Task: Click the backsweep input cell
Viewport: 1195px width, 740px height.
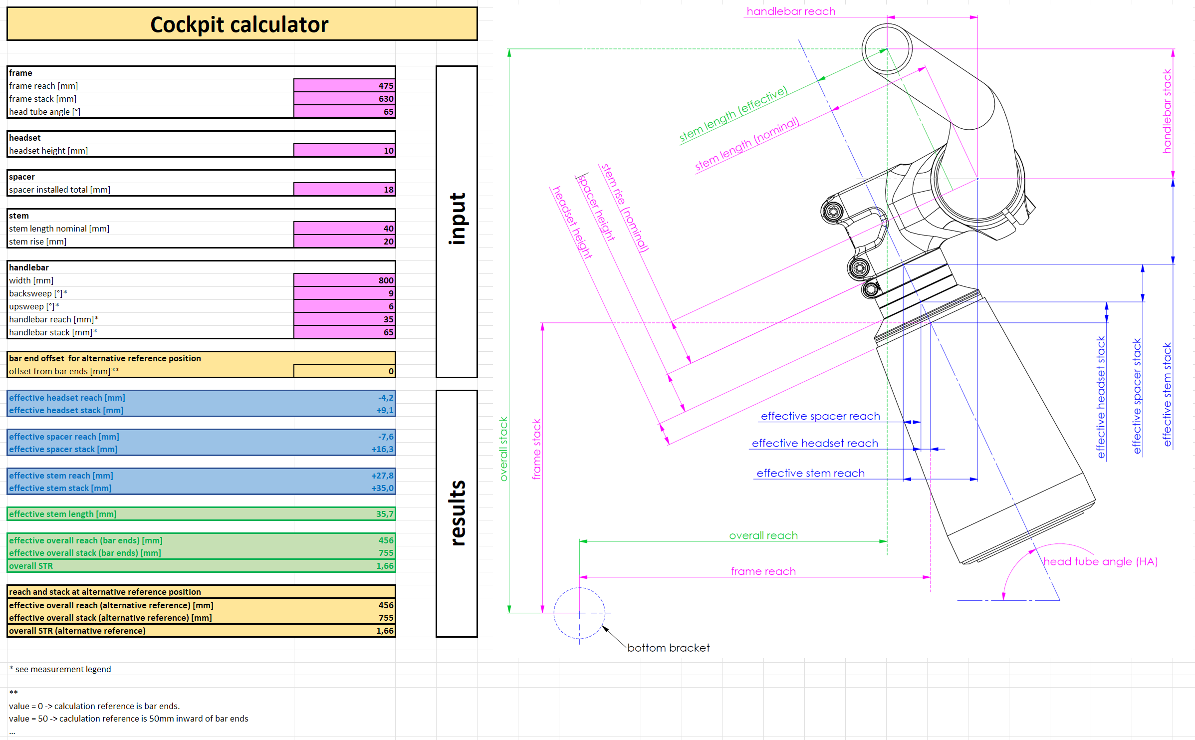Action: click(x=344, y=293)
